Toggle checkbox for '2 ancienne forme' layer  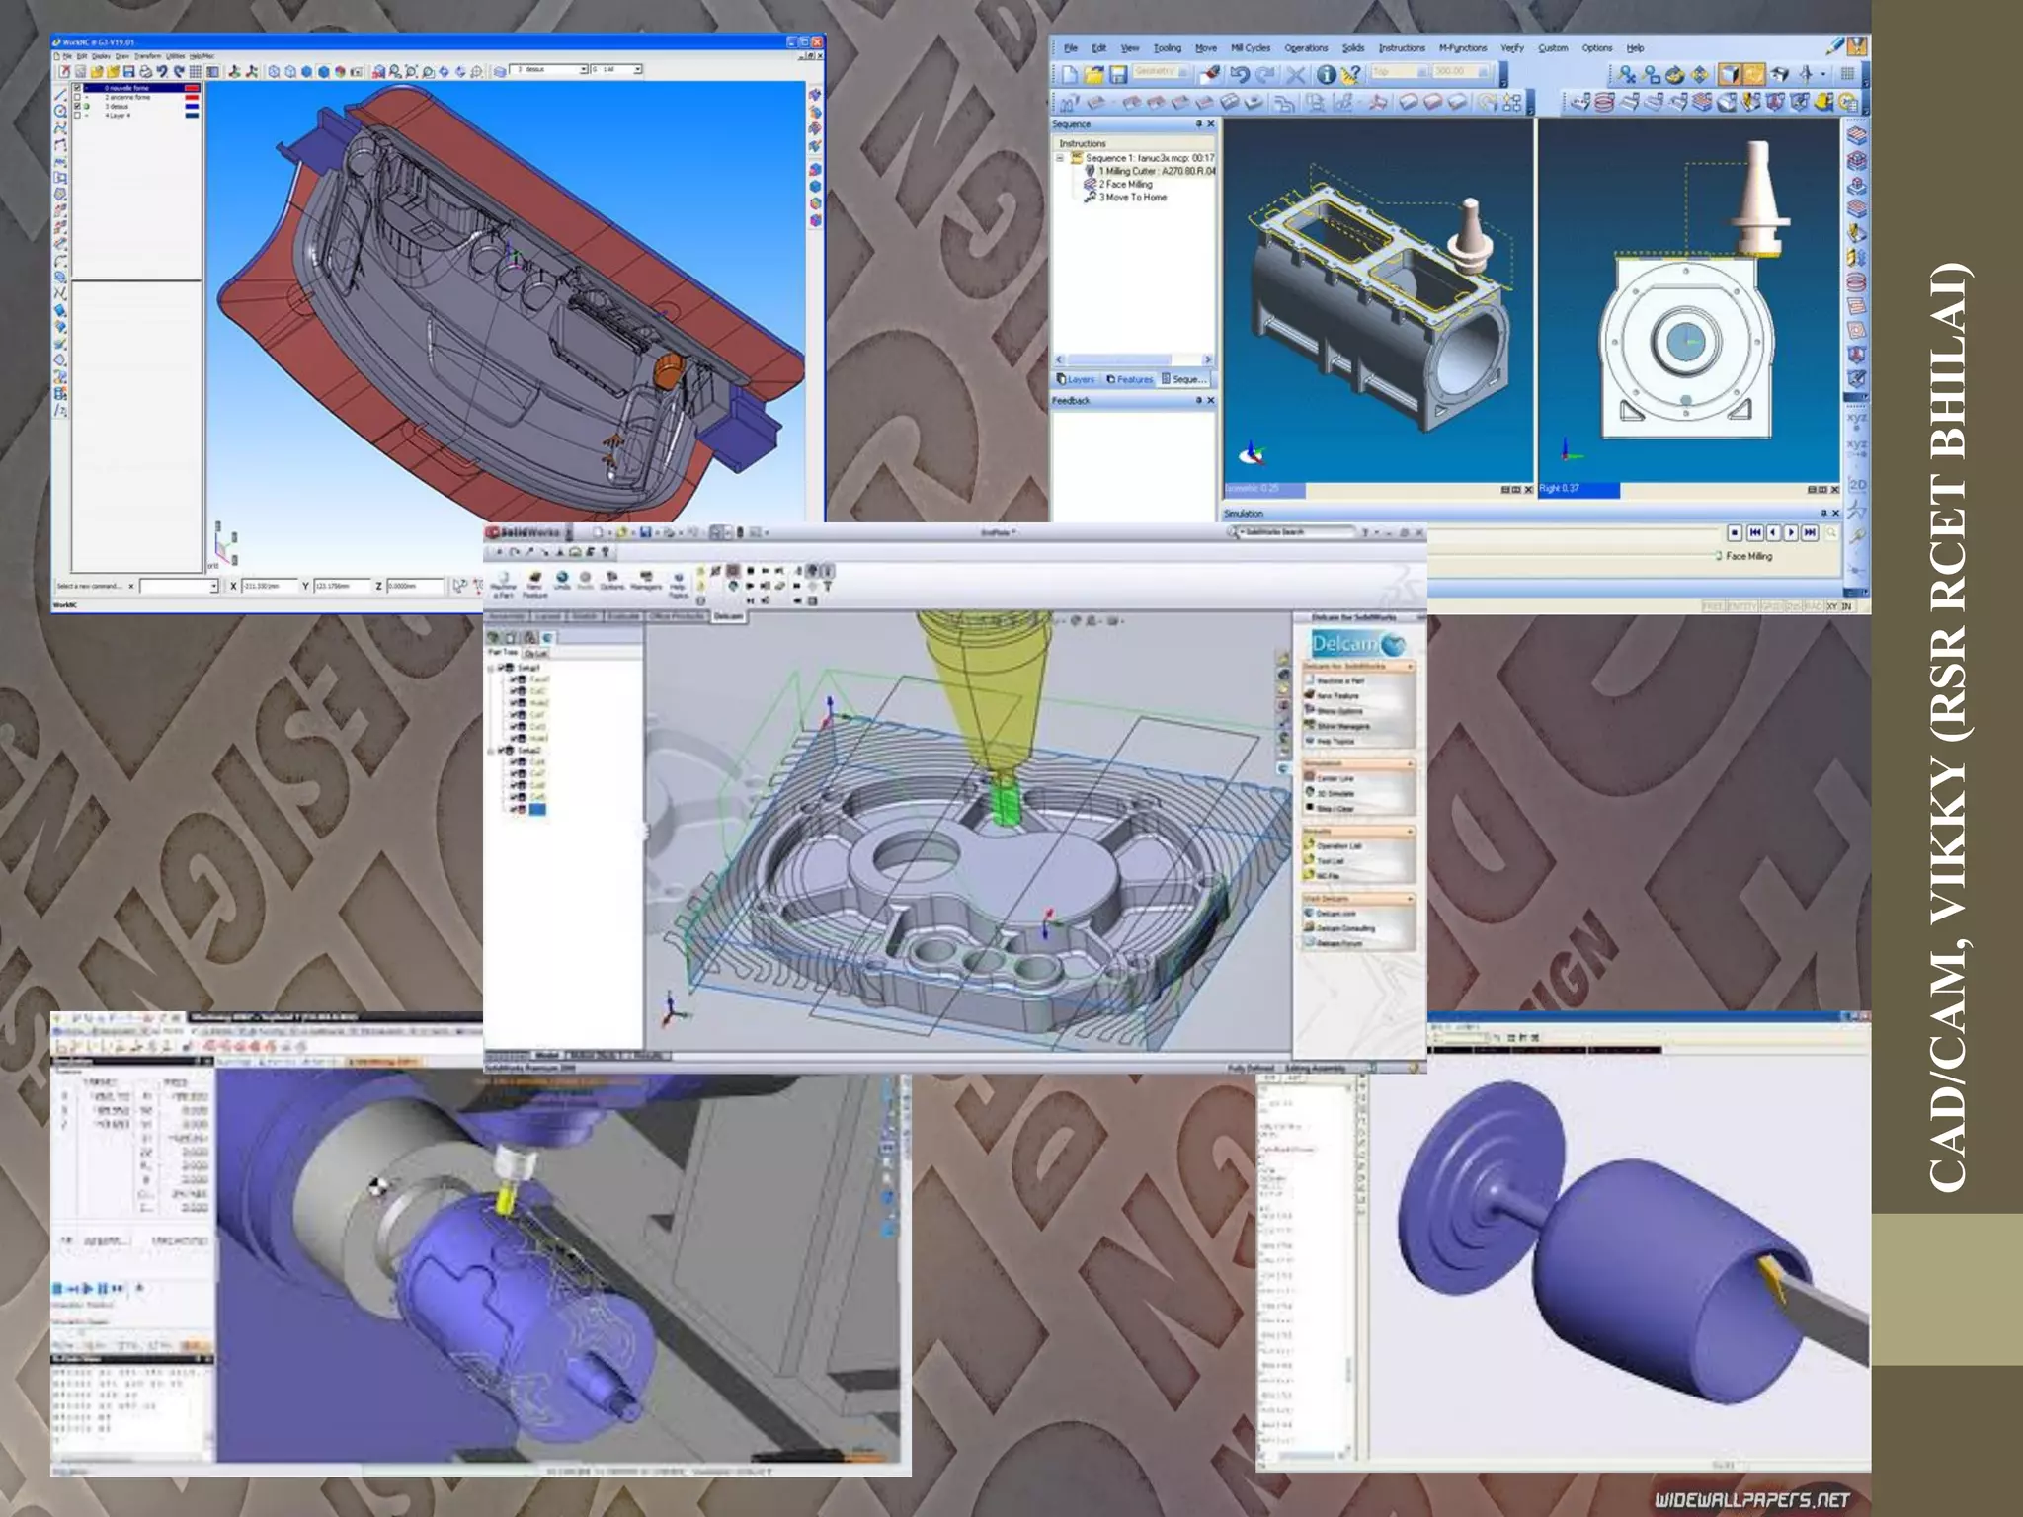(78, 97)
